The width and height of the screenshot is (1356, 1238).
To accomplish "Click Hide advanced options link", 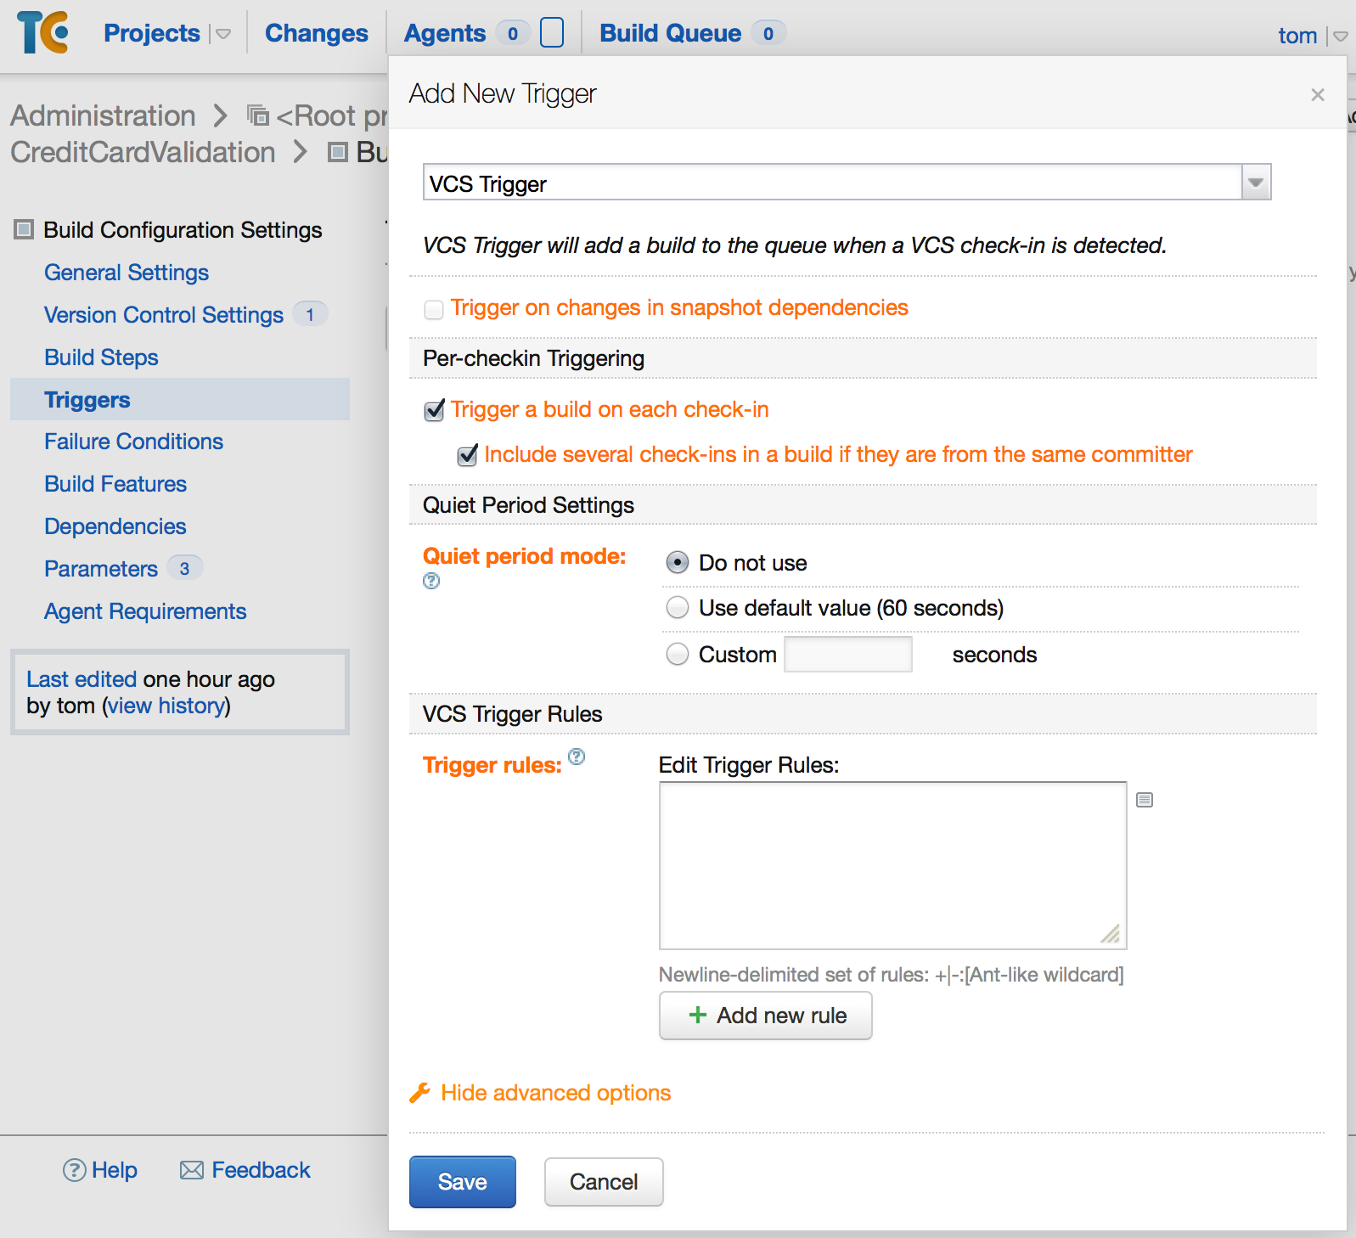I will tap(555, 1093).
